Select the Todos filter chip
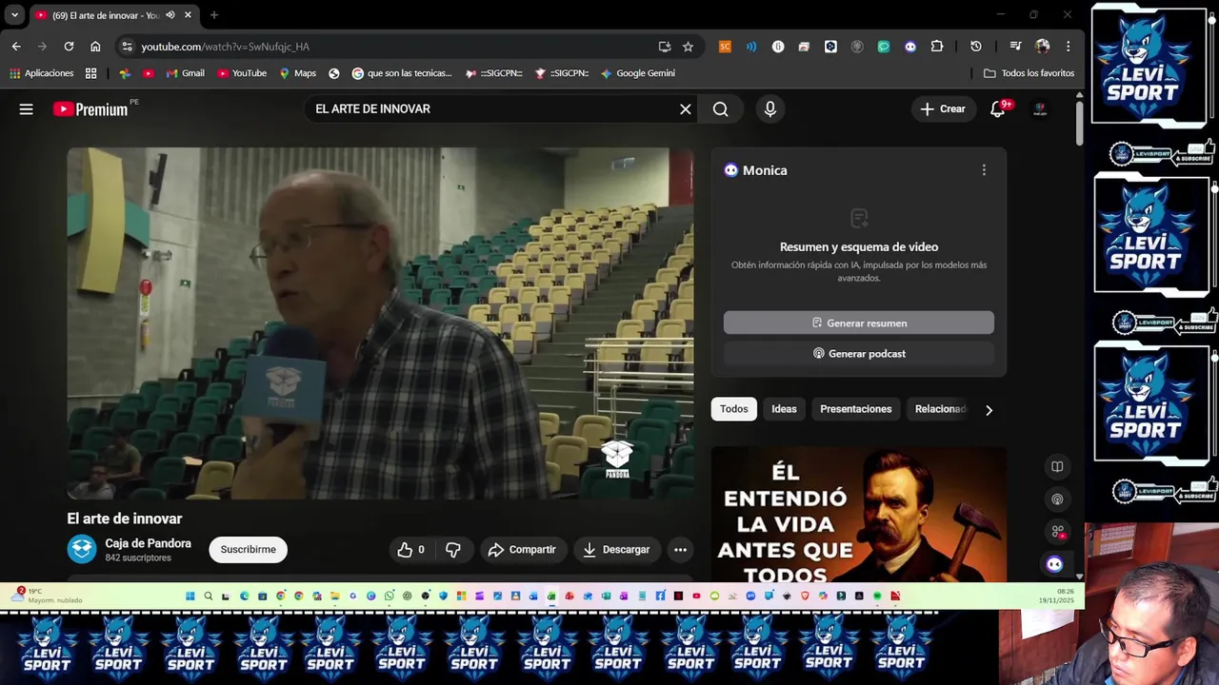Image resolution: width=1219 pixels, height=685 pixels. click(733, 409)
